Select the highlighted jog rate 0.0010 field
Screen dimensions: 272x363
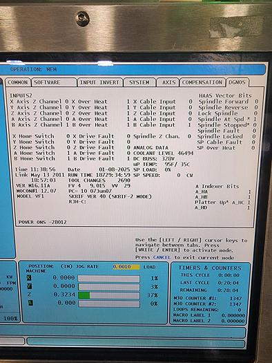click(x=126, y=267)
